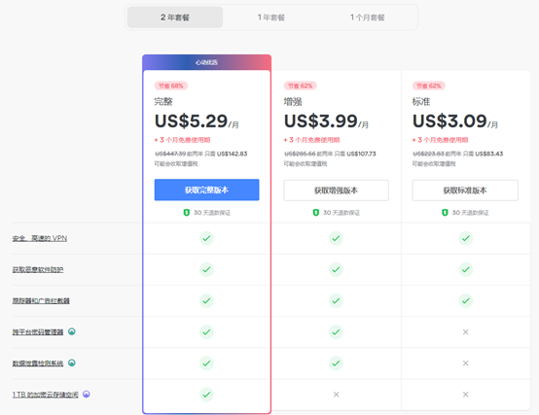The width and height of the screenshot is (539, 415).
Task: Click the + 3 个月免费使用期 text under US$5.29
Action: click(x=182, y=140)
